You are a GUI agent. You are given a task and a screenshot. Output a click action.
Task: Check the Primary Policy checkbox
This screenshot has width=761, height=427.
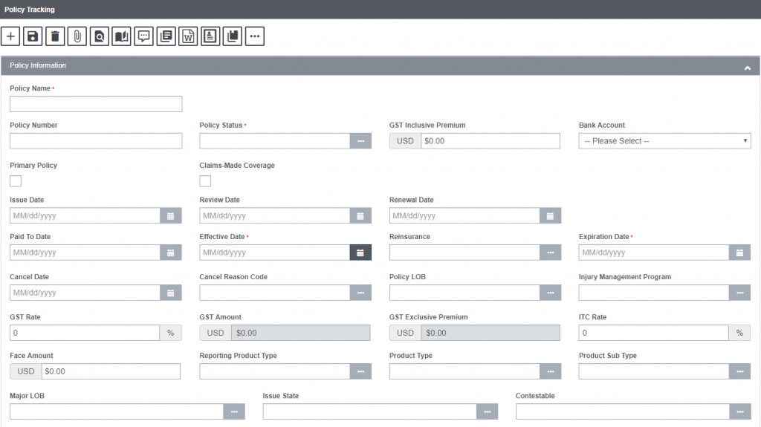point(16,181)
